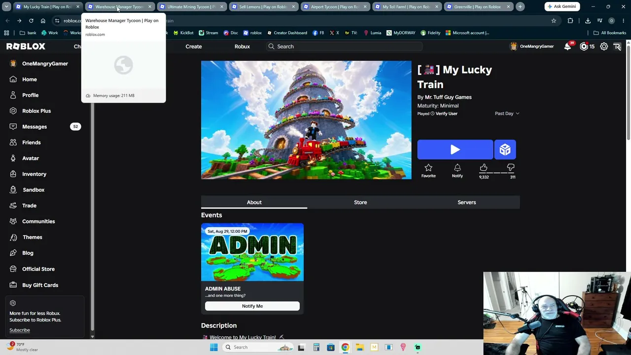631x355 pixels.
Task: Open the ADMIN event thumbnail
Action: click(252, 252)
